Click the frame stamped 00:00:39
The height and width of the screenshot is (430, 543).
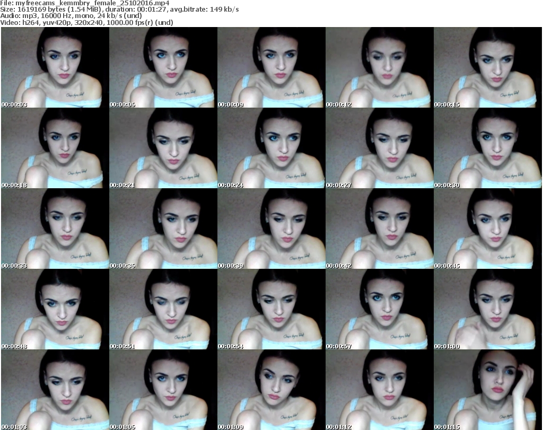point(271,229)
